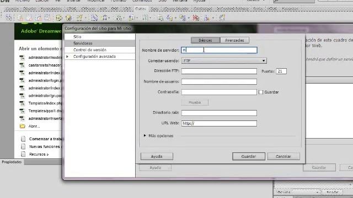The width and height of the screenshot is (353, 198).
Task: Click the Abrir... link
Action: [x=34, y=126]
